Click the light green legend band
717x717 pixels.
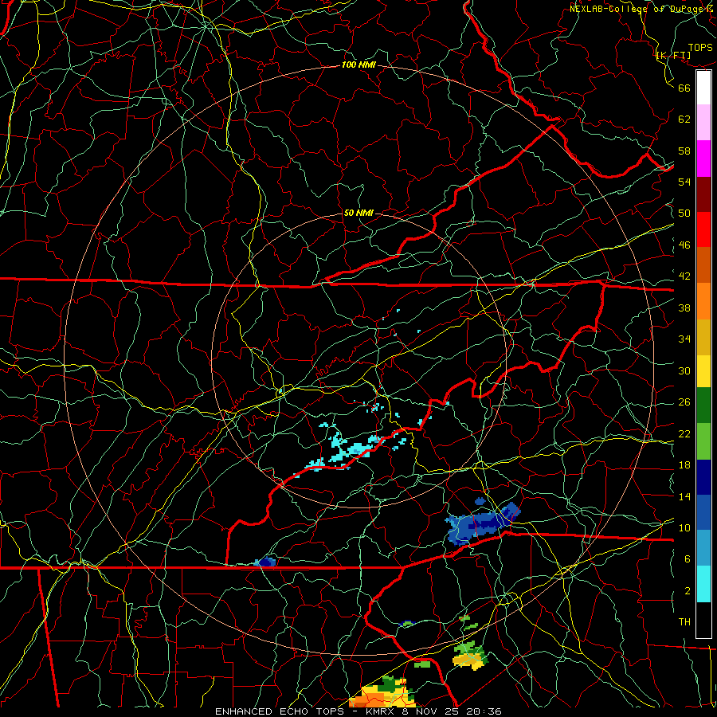pyautogui.click(x=703, y=441)
